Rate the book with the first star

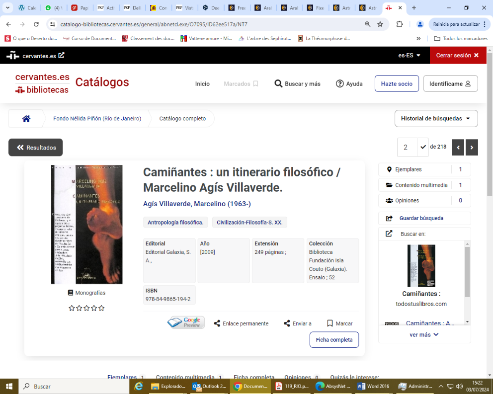point(72,308)
